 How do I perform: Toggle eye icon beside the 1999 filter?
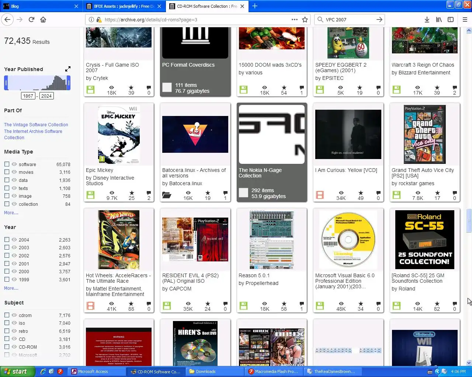point(14,279)
